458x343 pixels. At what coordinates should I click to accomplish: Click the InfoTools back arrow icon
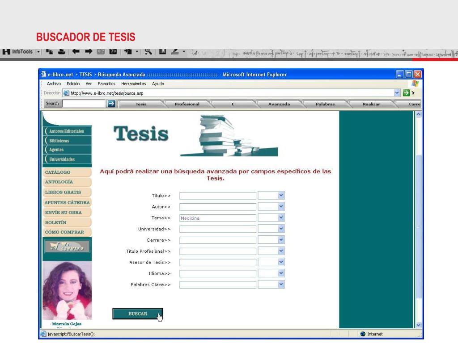click(x=76, y=52)
